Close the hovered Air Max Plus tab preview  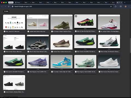pos(76,16)
